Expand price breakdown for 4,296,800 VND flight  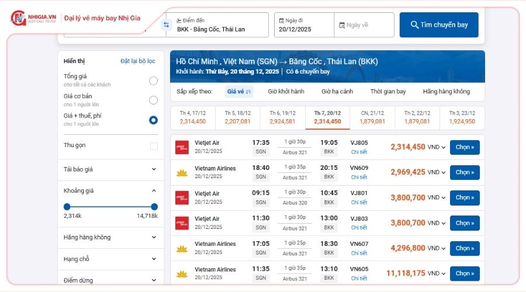pos(444,249)
